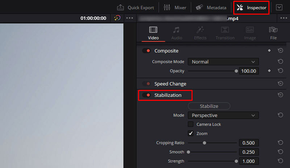290x168 pixels.
Task: Open the Metadata panel
Action: pos(212,8)
